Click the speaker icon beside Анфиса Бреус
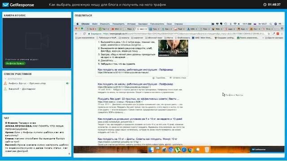Viewport: 287px width, 161px height. [68, 84]
